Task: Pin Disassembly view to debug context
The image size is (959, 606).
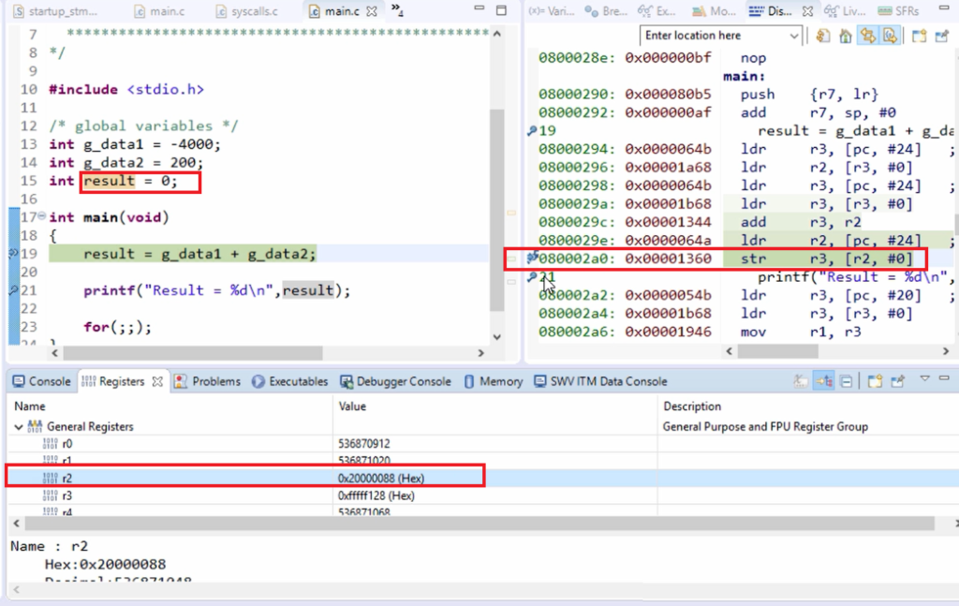Action: pyautogui.click(x=941, y=37)
